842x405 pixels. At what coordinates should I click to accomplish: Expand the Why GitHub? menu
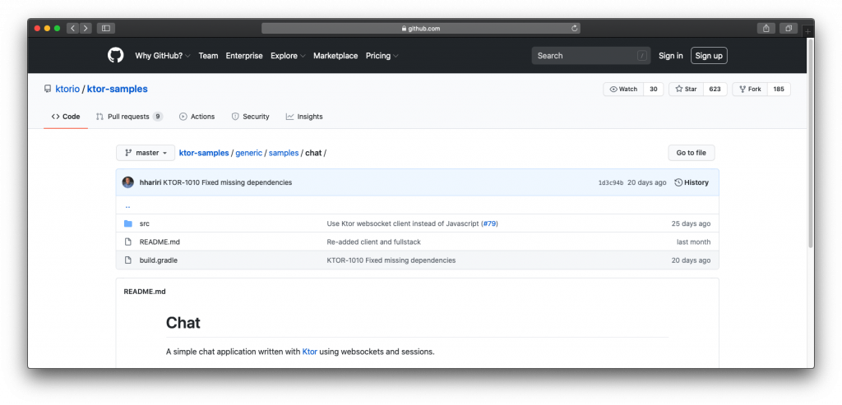[x=163, y=56]
